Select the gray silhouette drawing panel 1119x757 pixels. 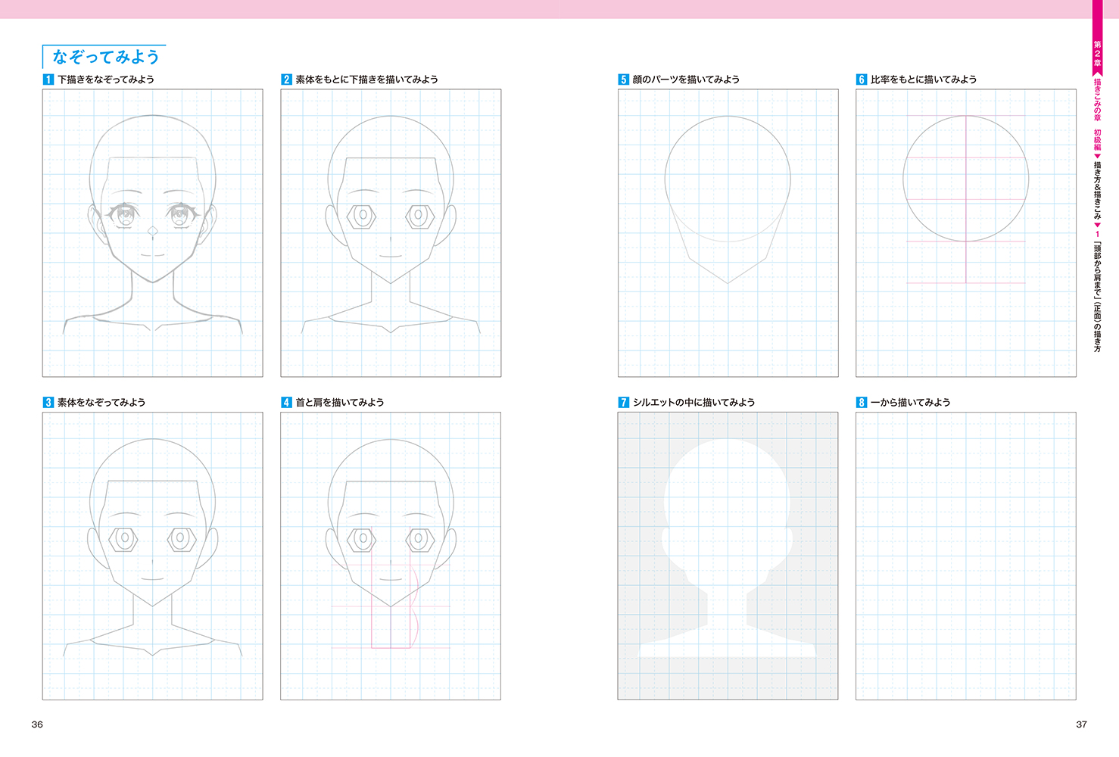click(728, 556)
